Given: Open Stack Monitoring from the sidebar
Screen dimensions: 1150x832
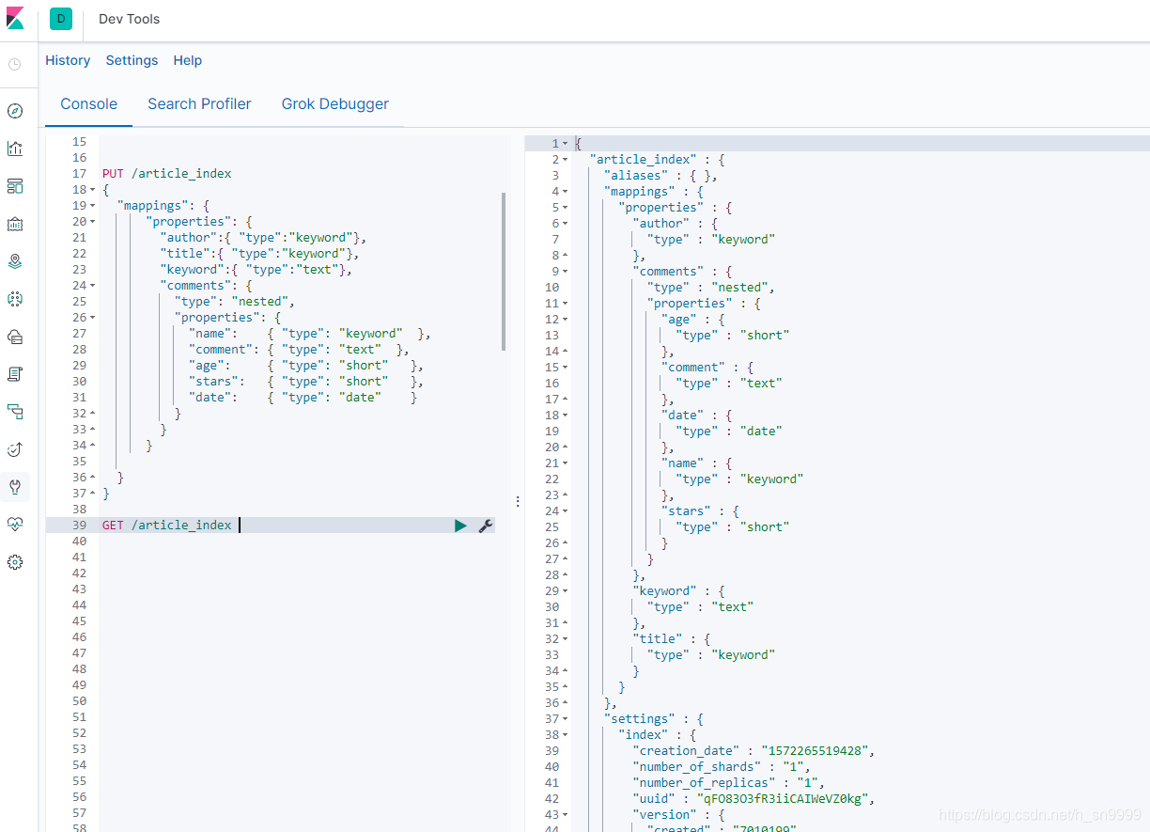Looking at the screenshot, I should click(x=14, y=525).
